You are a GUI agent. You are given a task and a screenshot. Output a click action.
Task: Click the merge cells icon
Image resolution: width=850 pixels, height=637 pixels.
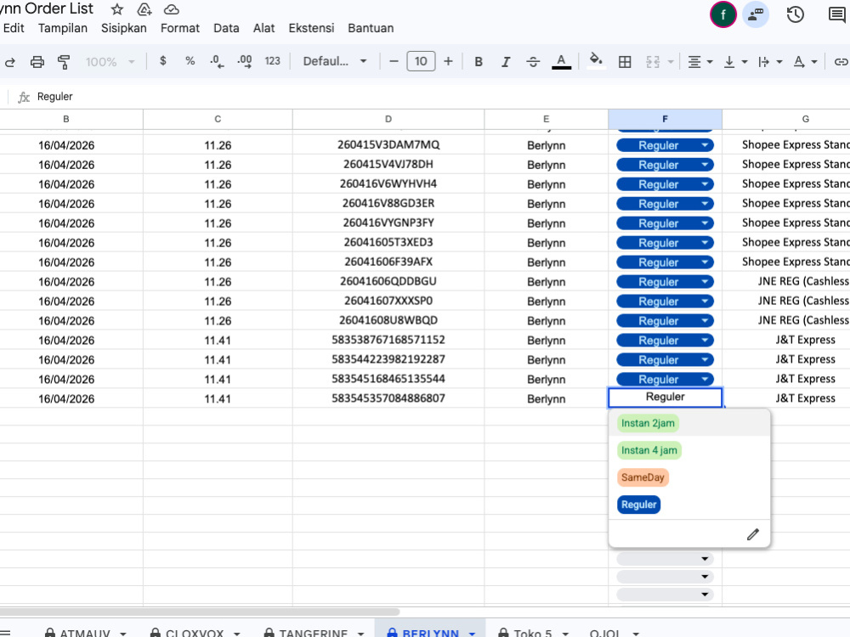[x=653, y=62]
